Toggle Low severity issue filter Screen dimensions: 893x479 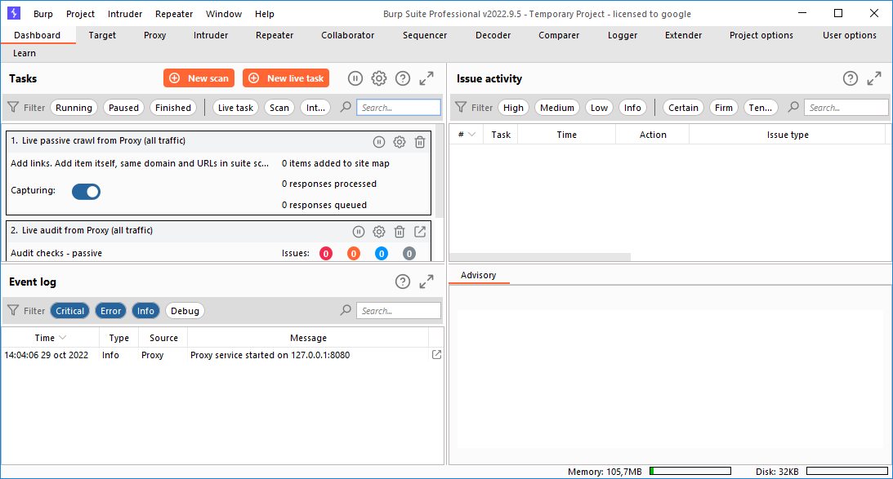tap(599, 108)
